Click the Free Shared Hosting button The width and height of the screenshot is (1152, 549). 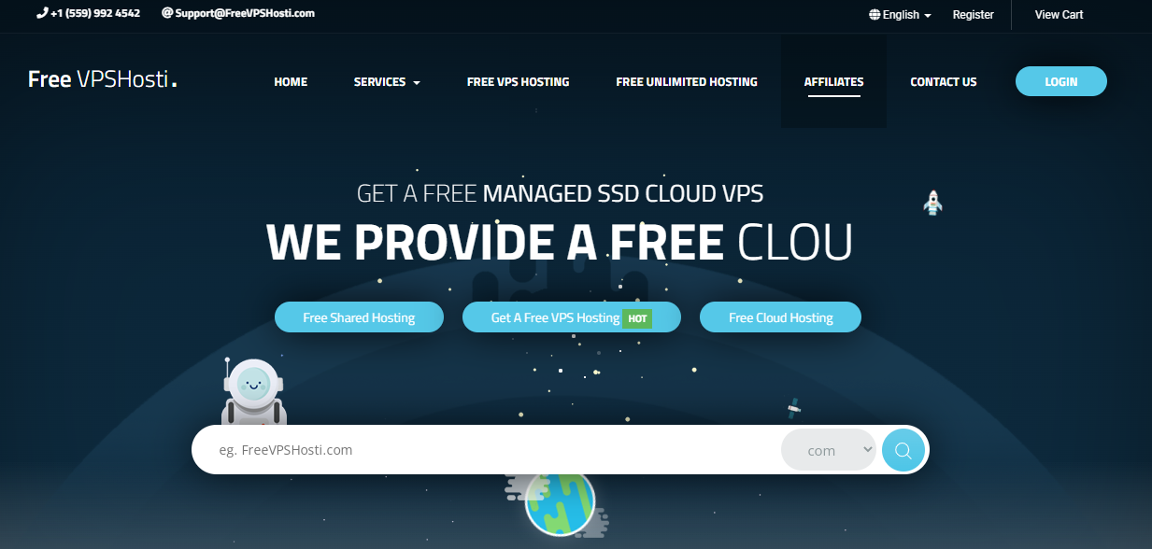[x=359, y=317]
